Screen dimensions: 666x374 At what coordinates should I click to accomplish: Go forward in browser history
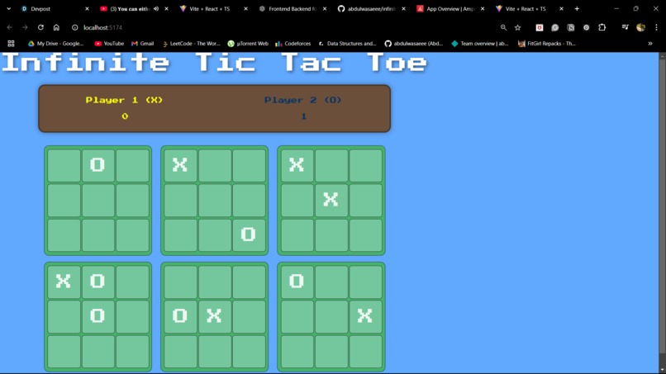[x=25, y=27]
